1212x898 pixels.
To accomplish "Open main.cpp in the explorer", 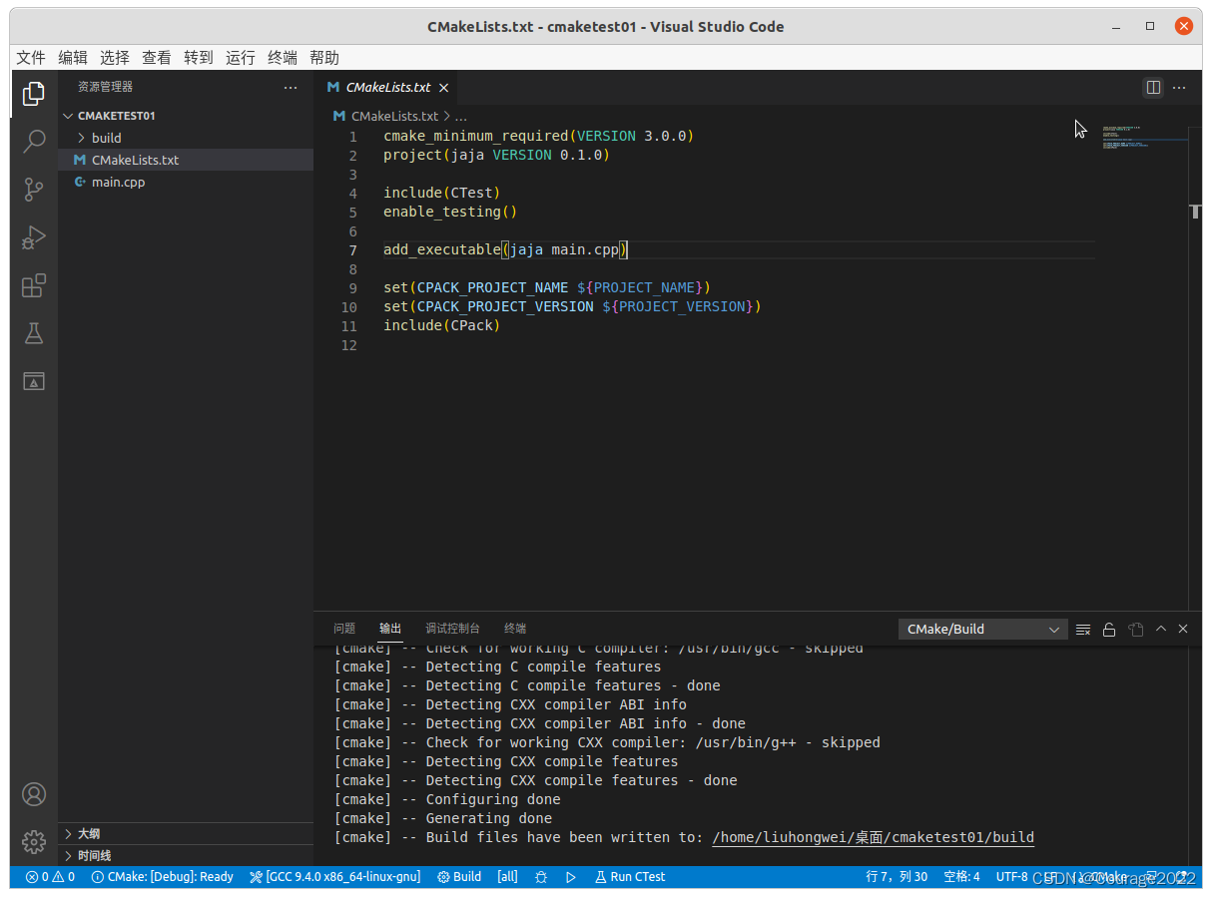I will tap(186, 182).
